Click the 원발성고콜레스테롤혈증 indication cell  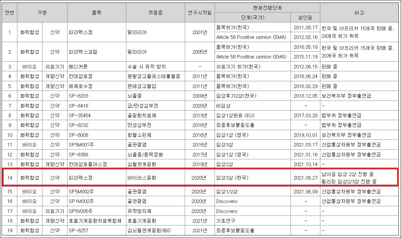point(155,76)
